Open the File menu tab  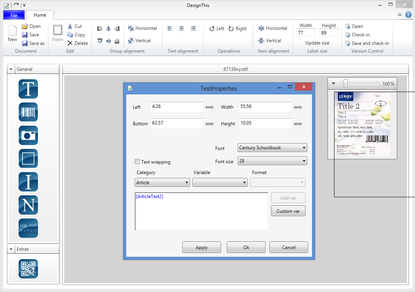click(14, 15)
